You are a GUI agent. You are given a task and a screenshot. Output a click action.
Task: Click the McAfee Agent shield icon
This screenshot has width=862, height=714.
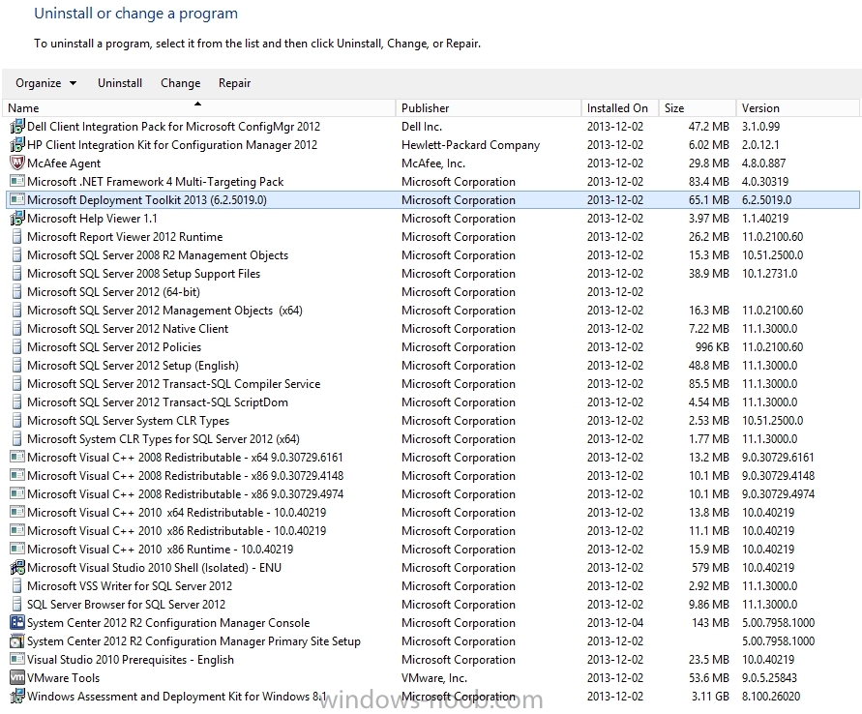point(17,164)
